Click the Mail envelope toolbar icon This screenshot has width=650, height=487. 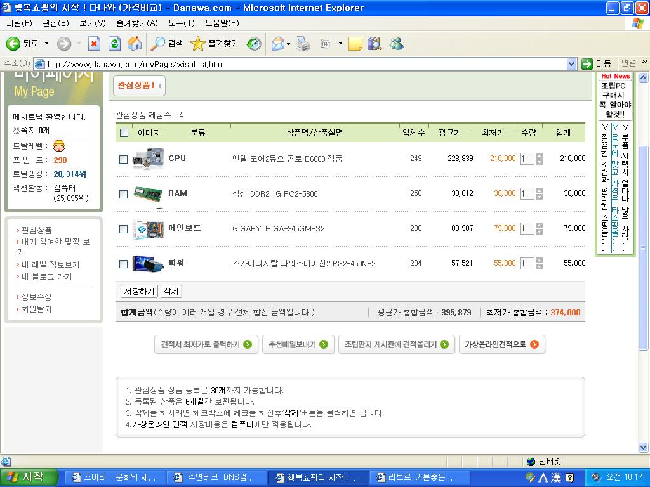click(278, 44)
